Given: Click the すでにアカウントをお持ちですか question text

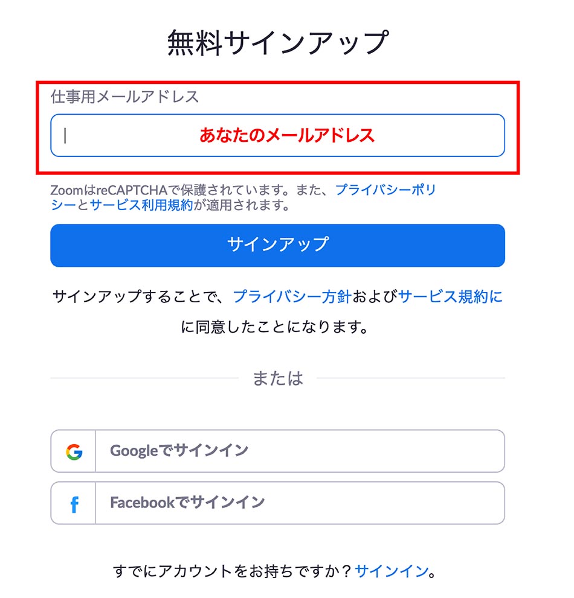Looking at the screenshot, I should pyautogui.click(x=232, y=571).
